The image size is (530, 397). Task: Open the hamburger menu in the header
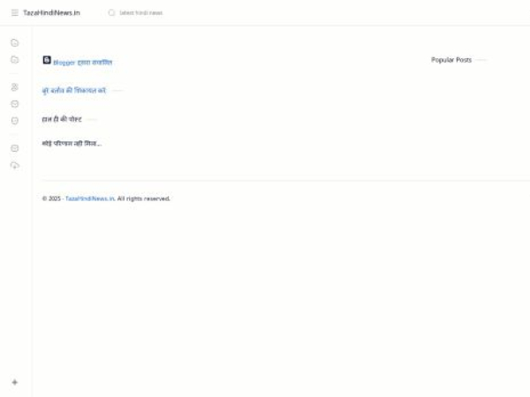[x=14, y=12]
